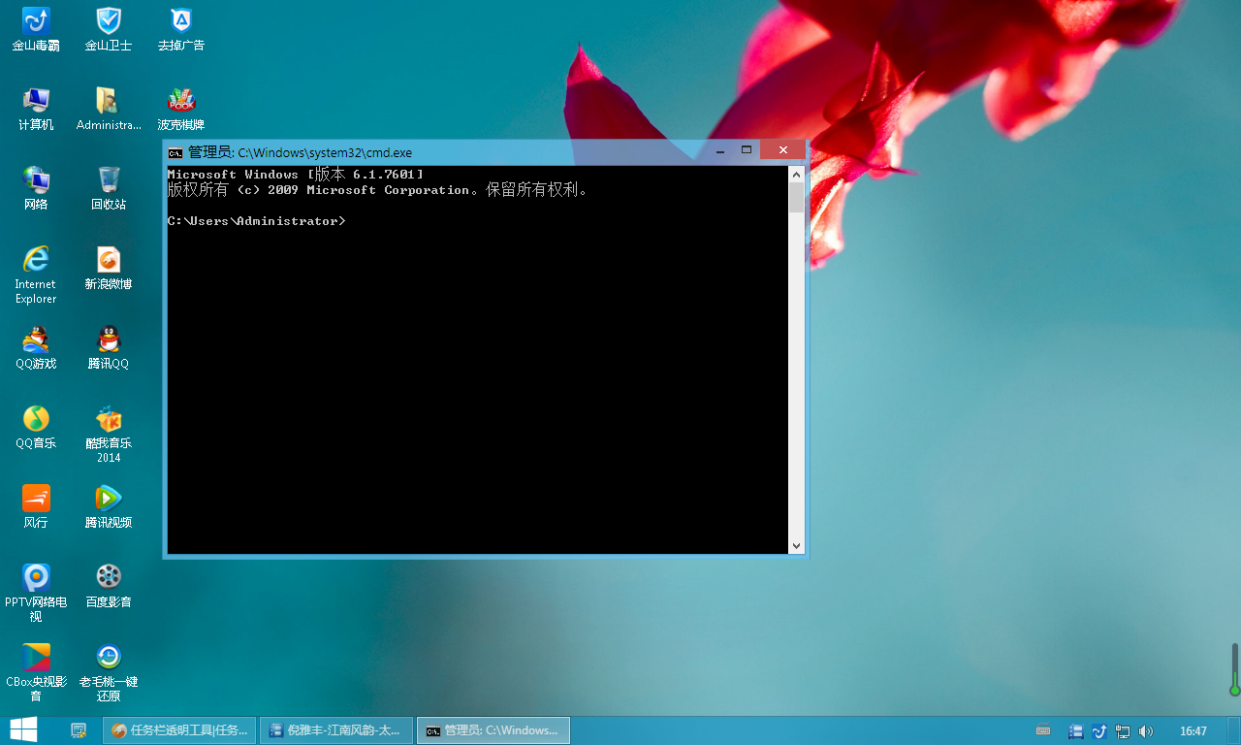Click the C:\Users\Administrator> prompt line
The width and height of the screenshot is (1241, 745).
(256, 221)
